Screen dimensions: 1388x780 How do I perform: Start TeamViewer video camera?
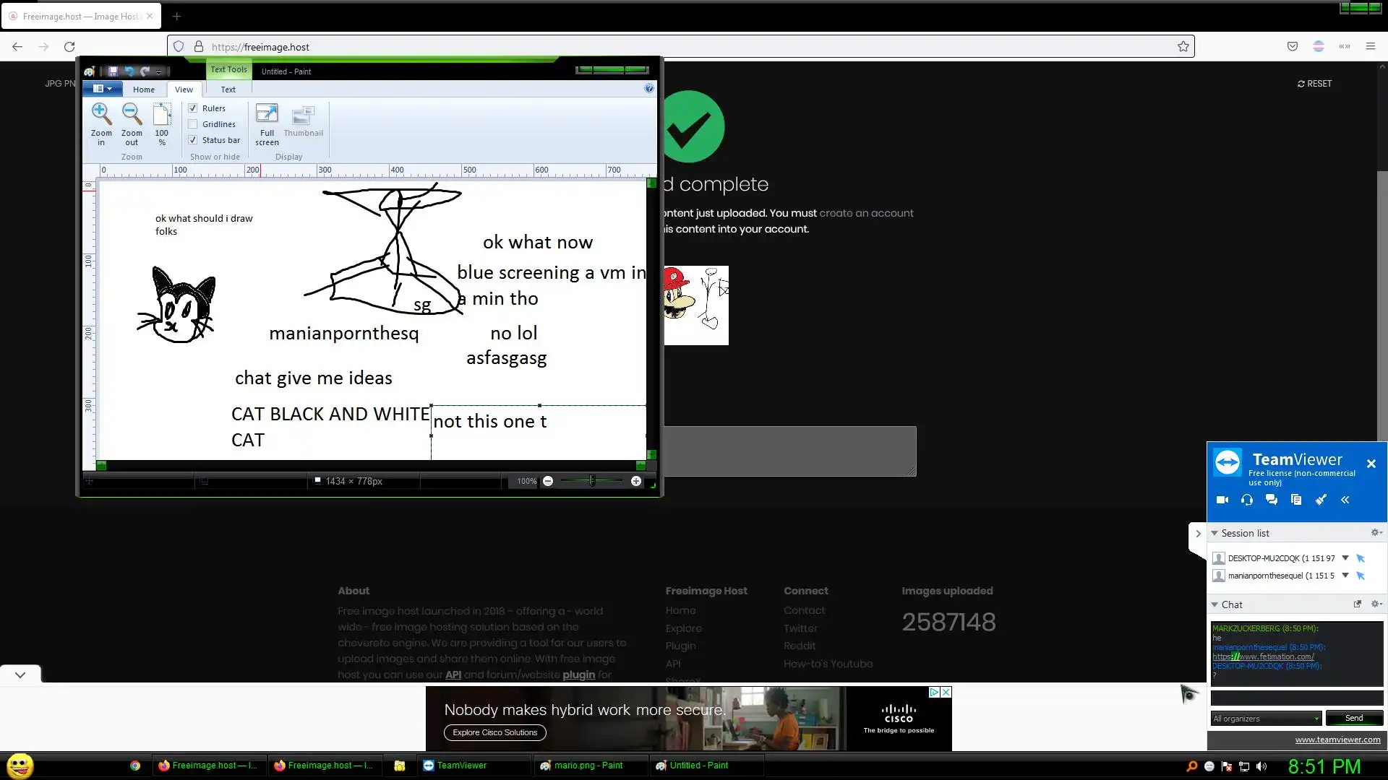[x=1222, y=500]
